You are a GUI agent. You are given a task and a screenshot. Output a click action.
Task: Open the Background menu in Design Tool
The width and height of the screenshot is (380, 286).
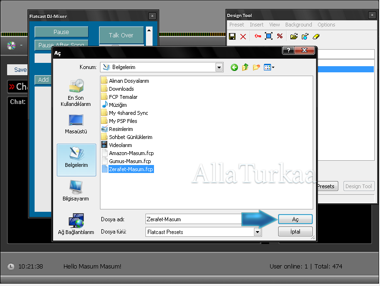coord(299,25)
